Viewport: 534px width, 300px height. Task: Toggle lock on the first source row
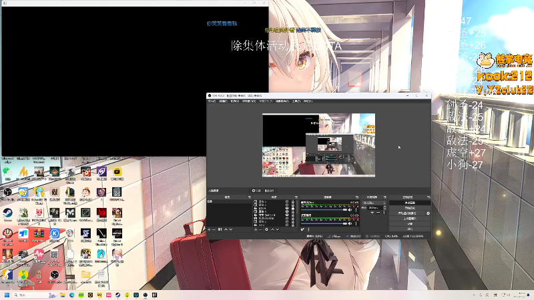click(x=293, y=201)
